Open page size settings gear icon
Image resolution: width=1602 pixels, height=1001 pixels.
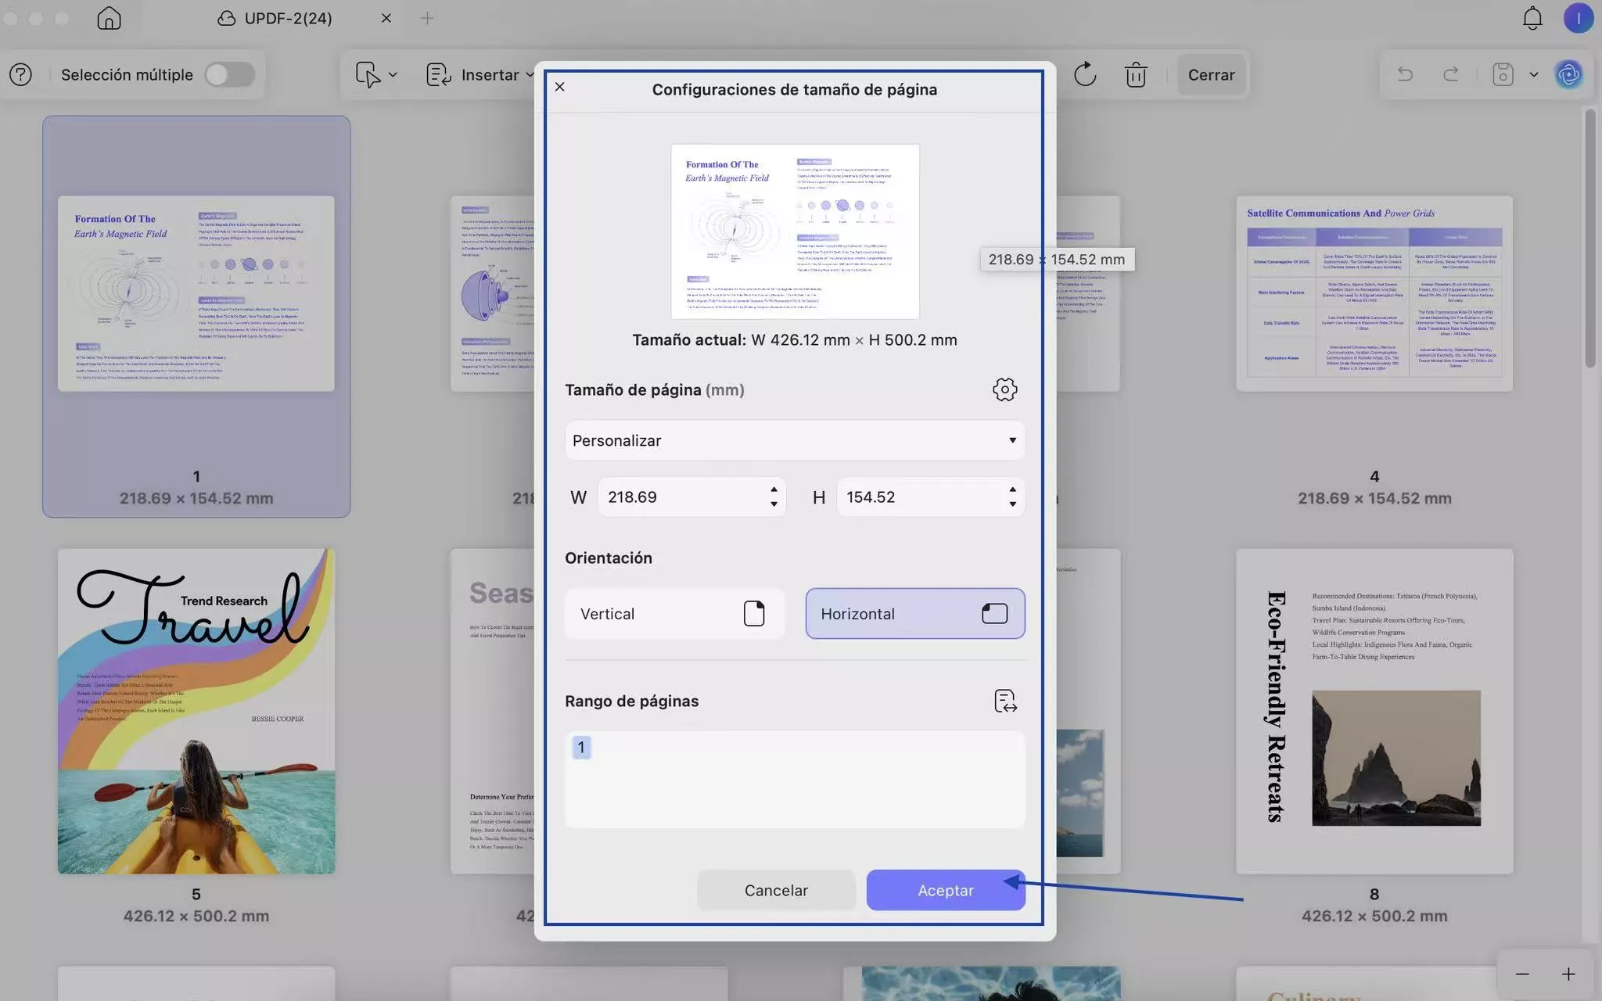point(1004,389)
